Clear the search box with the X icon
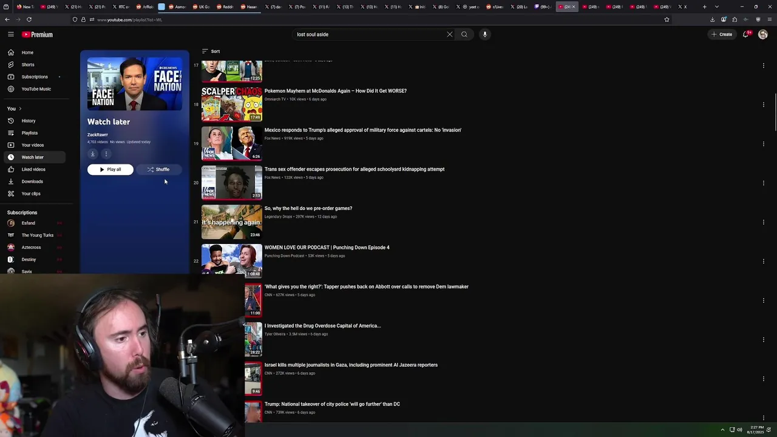777x437 pixels. 450,35
